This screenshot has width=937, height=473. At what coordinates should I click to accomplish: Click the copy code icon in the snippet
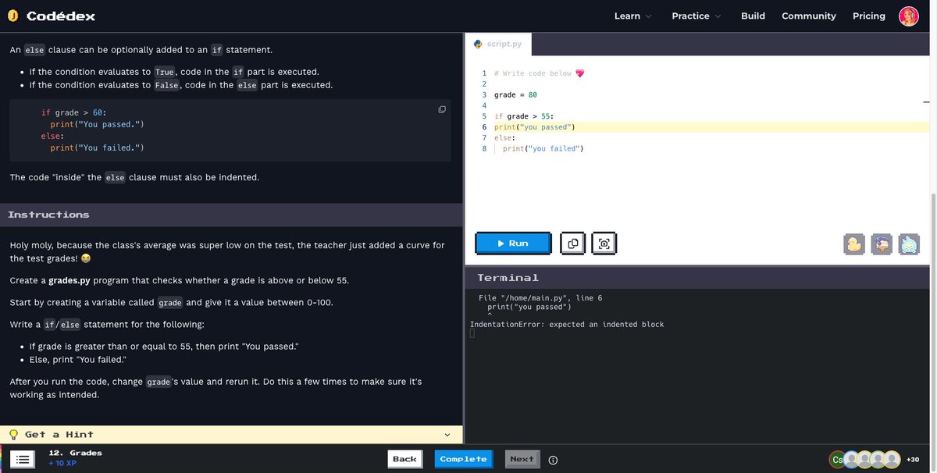440,108
